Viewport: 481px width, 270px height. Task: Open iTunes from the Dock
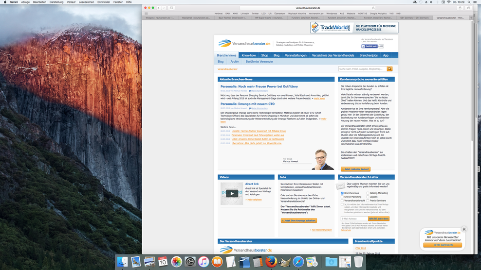pos(203,262)
